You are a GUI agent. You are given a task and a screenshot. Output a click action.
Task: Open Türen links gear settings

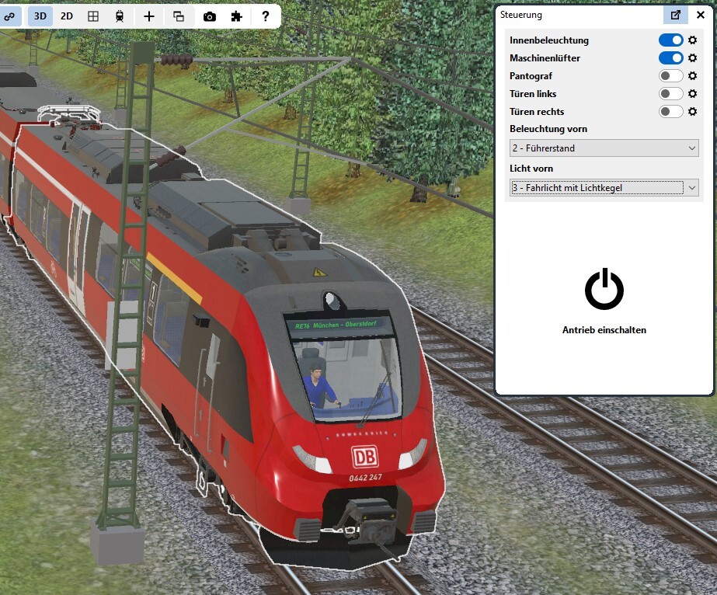693,94
